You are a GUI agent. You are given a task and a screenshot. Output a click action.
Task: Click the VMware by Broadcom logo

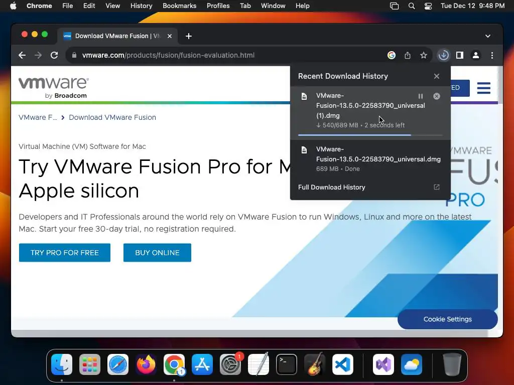[x=53, y=88]
